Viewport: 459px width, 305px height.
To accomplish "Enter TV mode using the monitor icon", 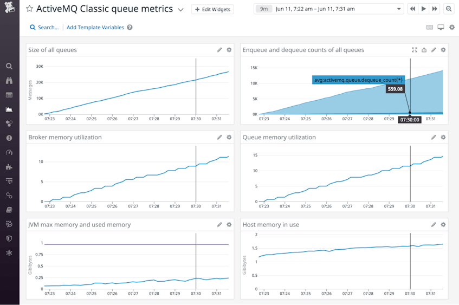I will coord(441,28).
